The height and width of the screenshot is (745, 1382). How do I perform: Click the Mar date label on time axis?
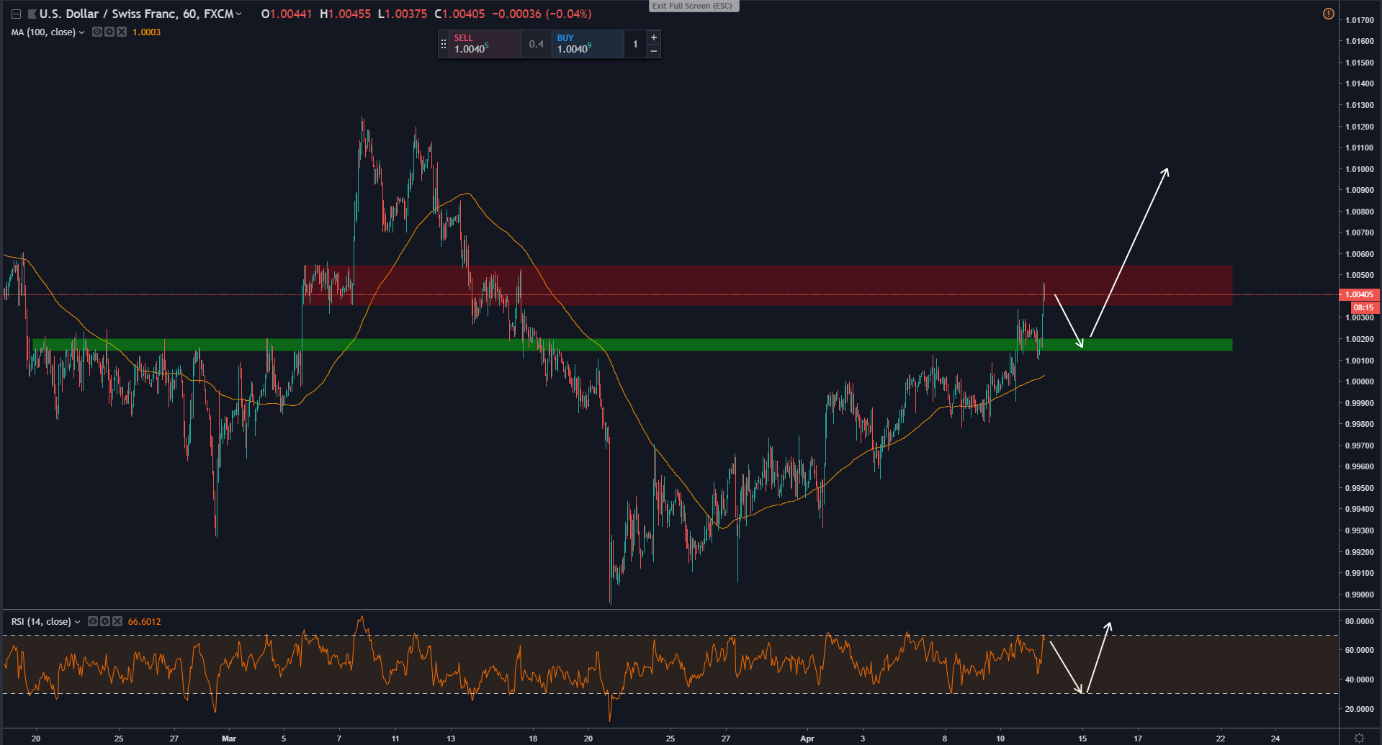pyautogui.click(x=229, y=739)
